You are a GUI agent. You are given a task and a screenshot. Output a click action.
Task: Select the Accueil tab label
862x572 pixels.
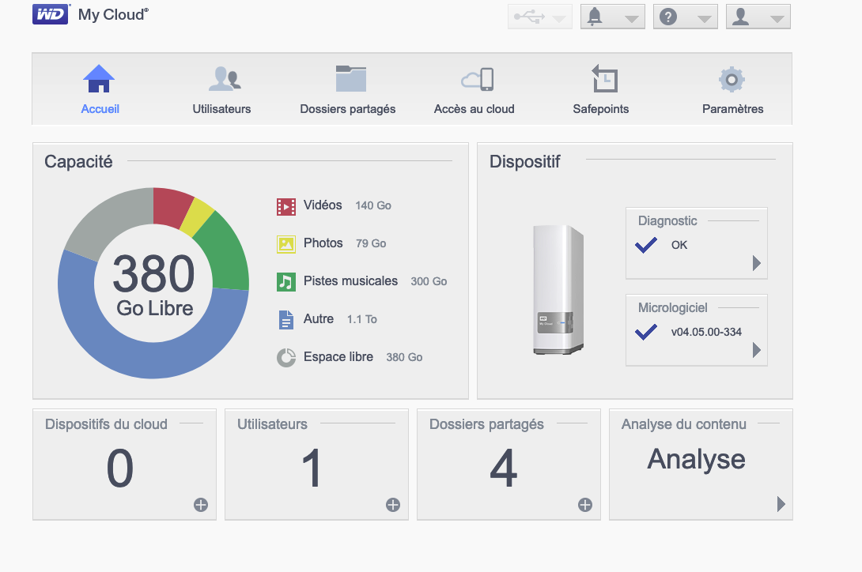[100, 109]
